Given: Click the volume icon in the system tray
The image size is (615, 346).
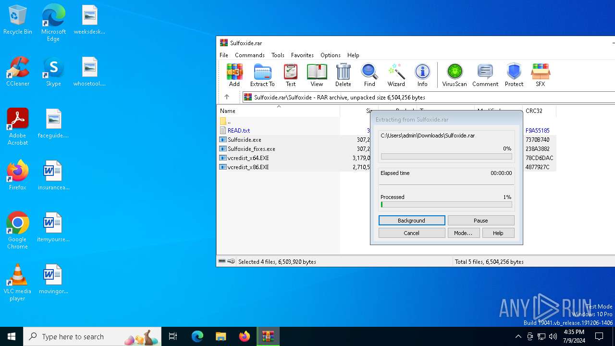Looking at the screenshot, I should (x=553, y=336).
